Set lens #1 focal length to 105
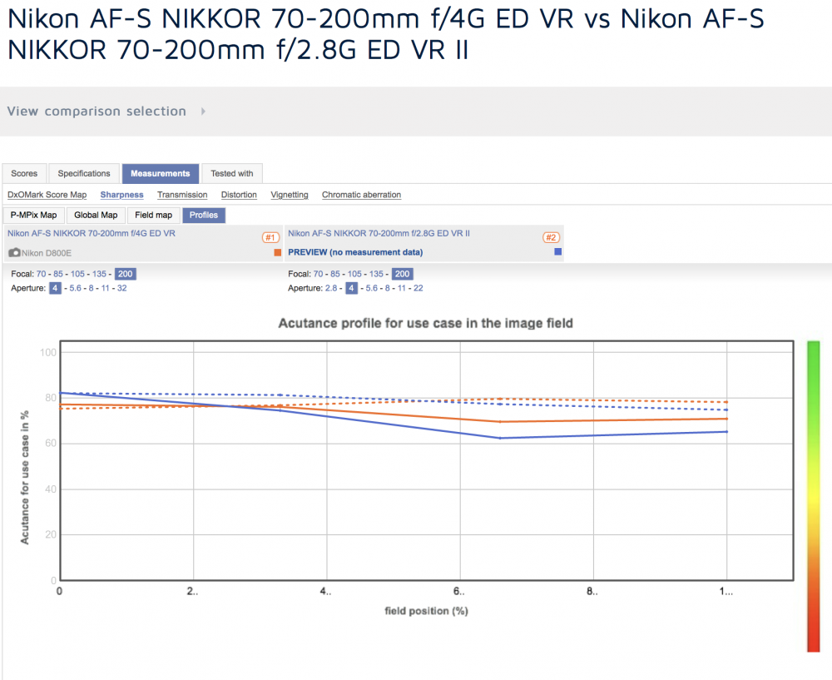Screen dimensions: 832x680 tap(77, 274)
